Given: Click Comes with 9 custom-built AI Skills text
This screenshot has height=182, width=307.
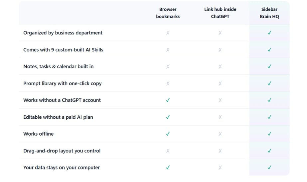Looking at the screenshot, I should pyautogui.click(x=63, y=50).
